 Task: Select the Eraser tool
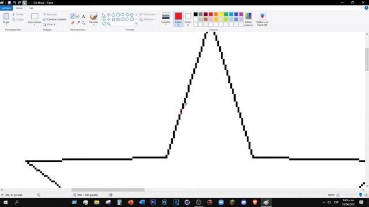pos(73,23)
